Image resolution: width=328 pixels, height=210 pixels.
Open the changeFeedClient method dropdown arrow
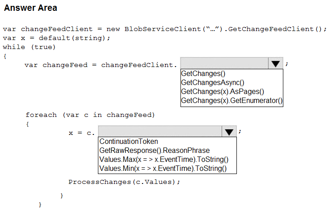click(x=276, y=63)
